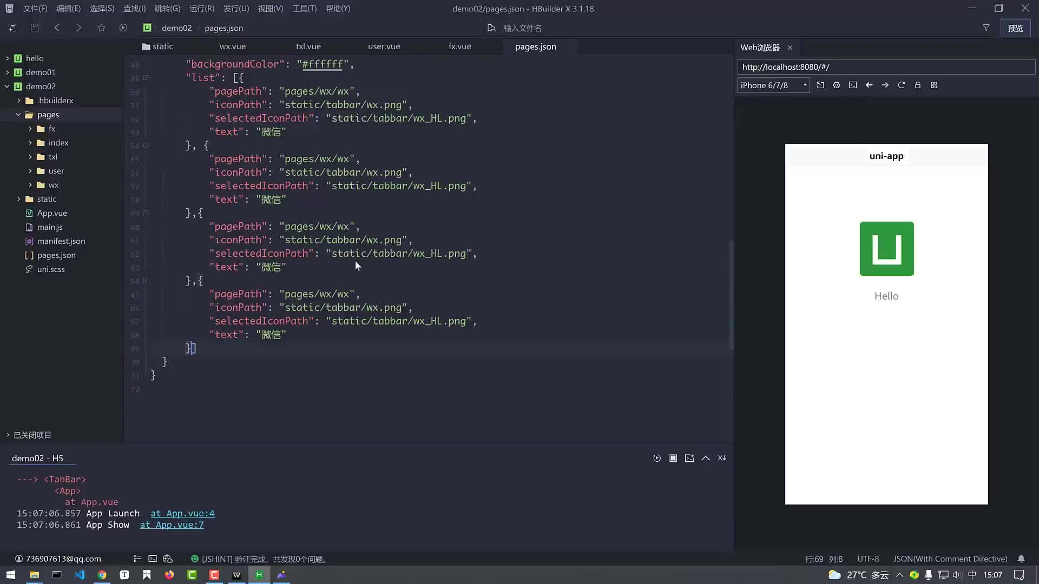Click the back navigation arrow icon
This screenshot has width=1039, height=584.
pyautogui.click(x=57, y=28)
